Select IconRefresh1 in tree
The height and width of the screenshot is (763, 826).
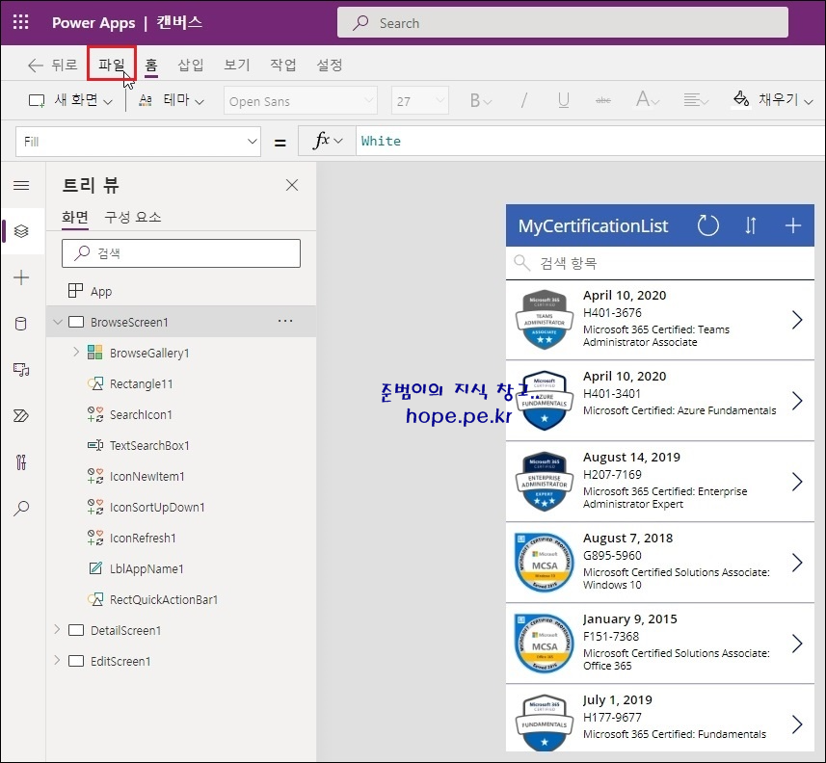coord(143,539)
